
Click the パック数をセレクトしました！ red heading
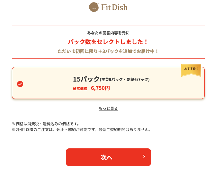[108, 42]
